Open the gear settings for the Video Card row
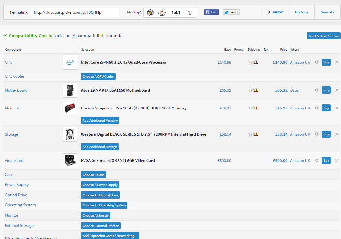Image resolution: width=341 pixels, height=239 pixels. (x=317, y=160)
